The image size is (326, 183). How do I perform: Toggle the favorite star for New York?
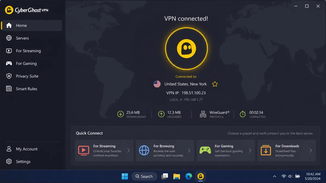215,84
